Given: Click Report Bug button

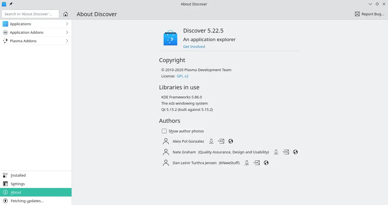Looking at the screenshot, I should [x=370, y=14].
